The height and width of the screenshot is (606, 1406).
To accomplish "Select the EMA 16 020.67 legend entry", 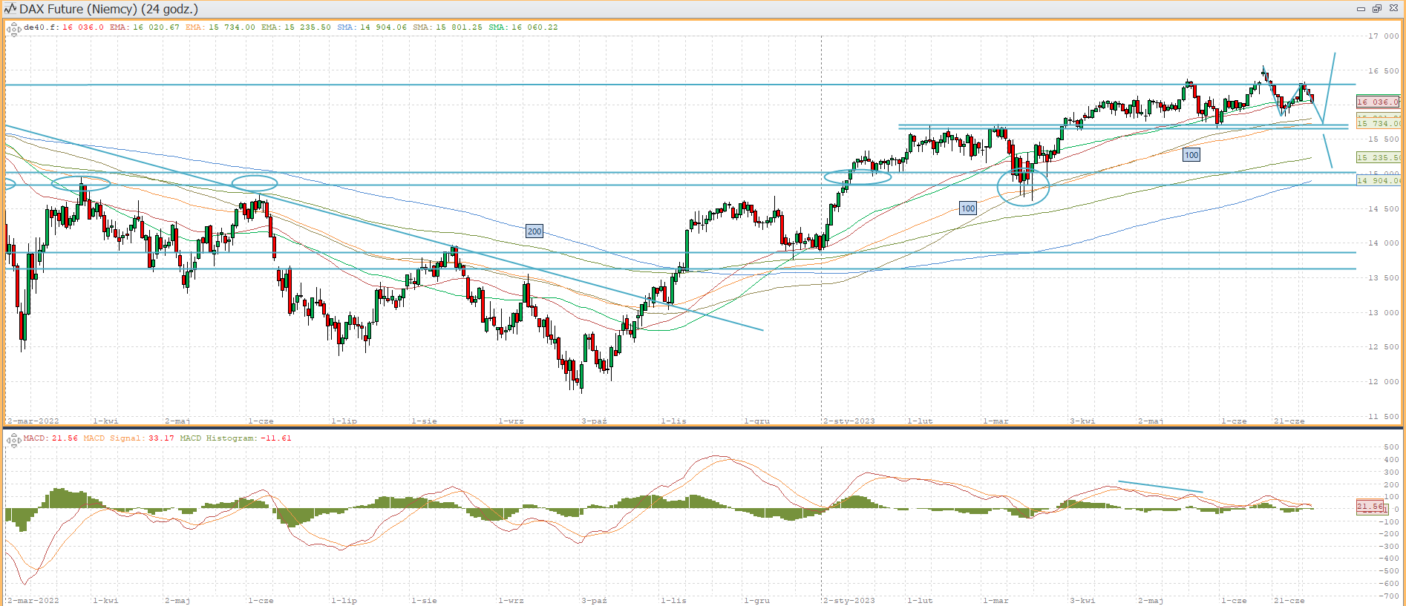I will coord(145,27).
